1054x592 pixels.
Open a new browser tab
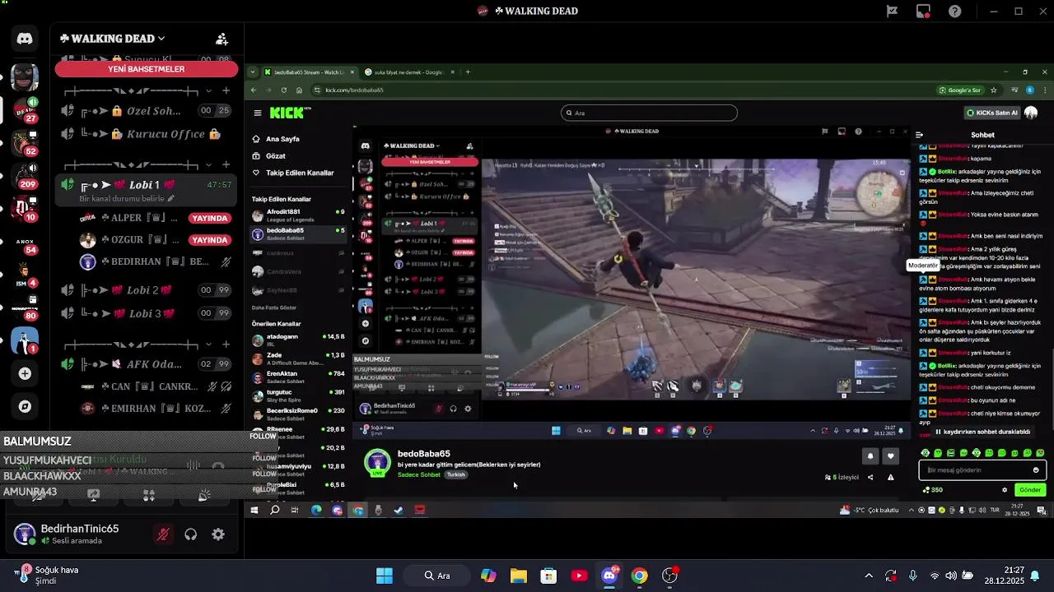pyautogui.click(x=468, y=72)
